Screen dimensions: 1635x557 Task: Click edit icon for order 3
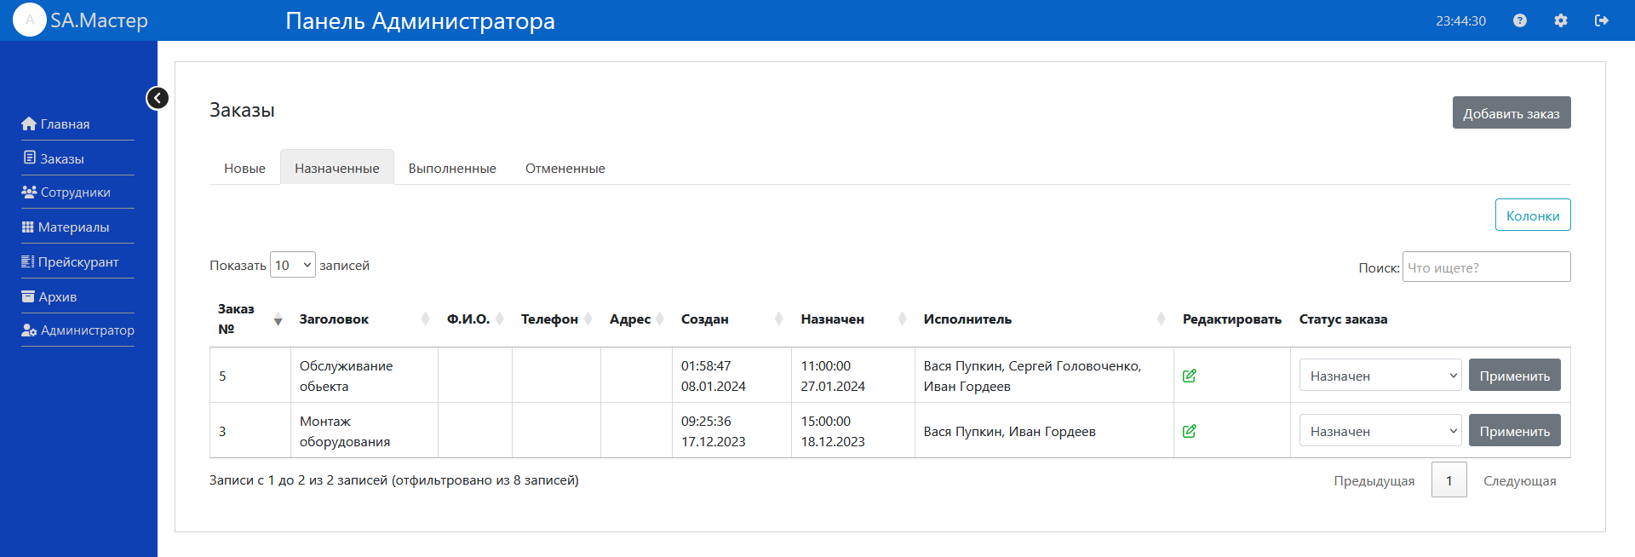point(1190,431)
